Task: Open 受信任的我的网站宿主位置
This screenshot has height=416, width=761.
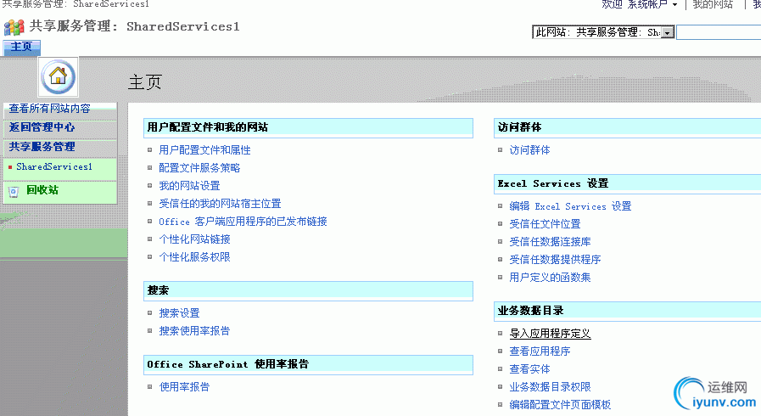Action: (220, 204)
